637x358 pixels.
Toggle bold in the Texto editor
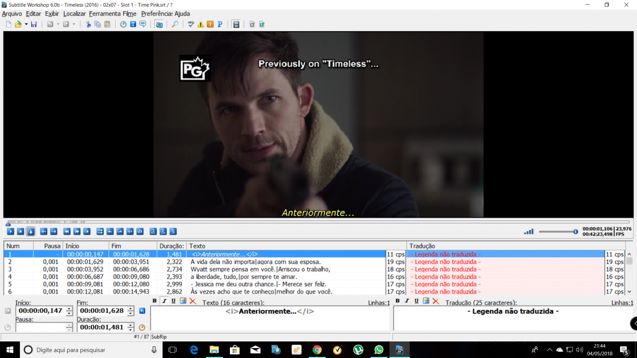[x=155, y=301]
